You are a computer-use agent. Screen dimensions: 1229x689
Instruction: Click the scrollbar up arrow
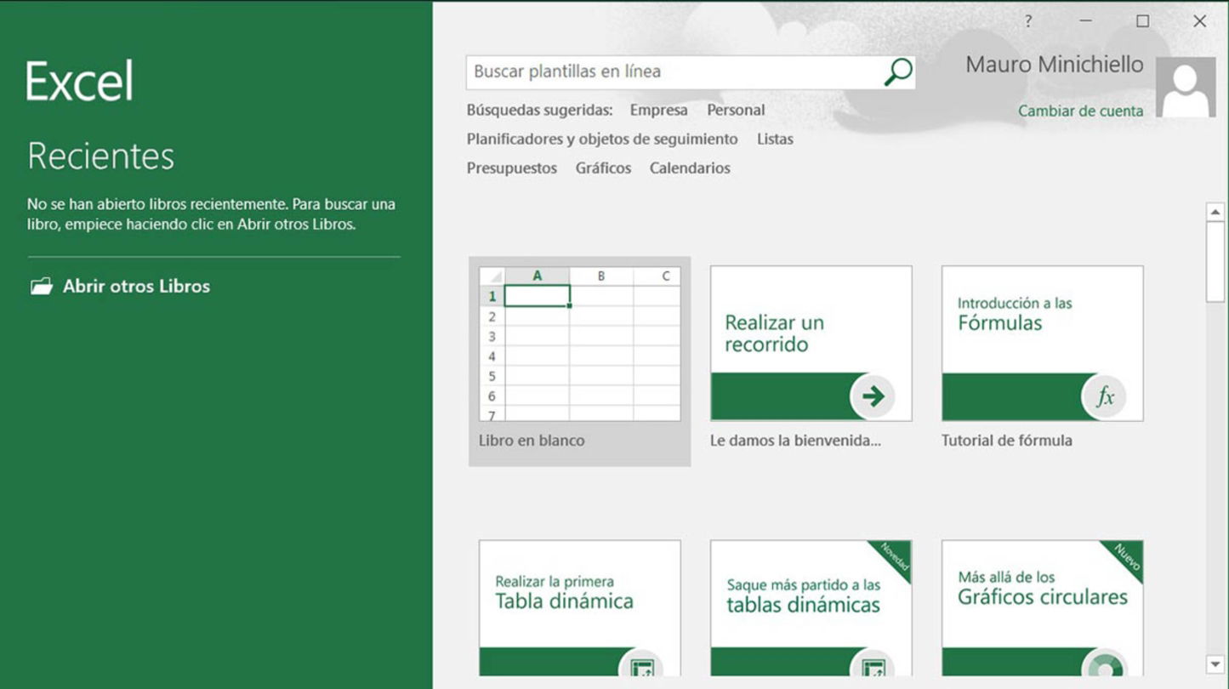coord(1215,212)
